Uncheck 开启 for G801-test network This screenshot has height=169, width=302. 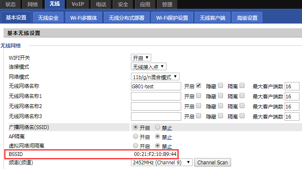199,86
